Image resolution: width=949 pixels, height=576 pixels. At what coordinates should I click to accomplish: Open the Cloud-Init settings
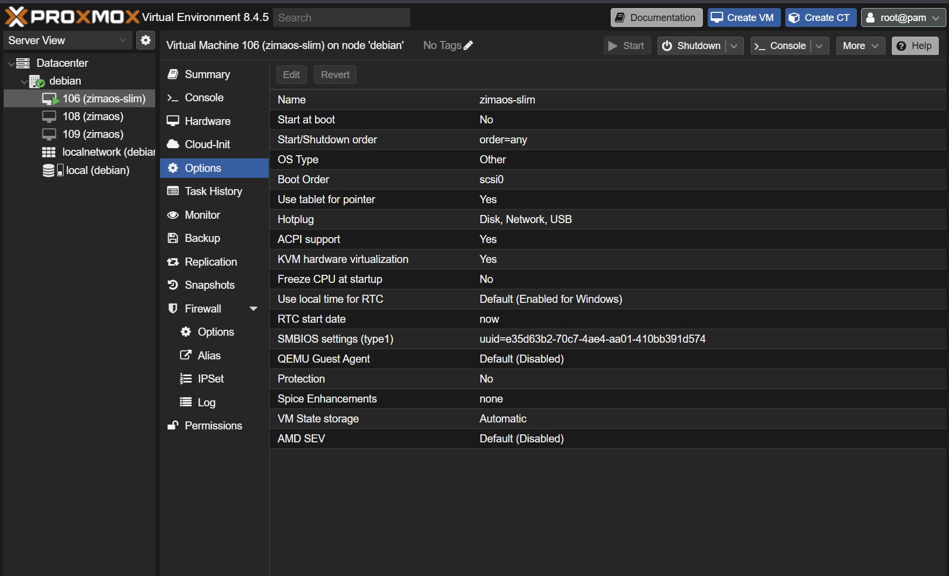[x=207, y=144]
